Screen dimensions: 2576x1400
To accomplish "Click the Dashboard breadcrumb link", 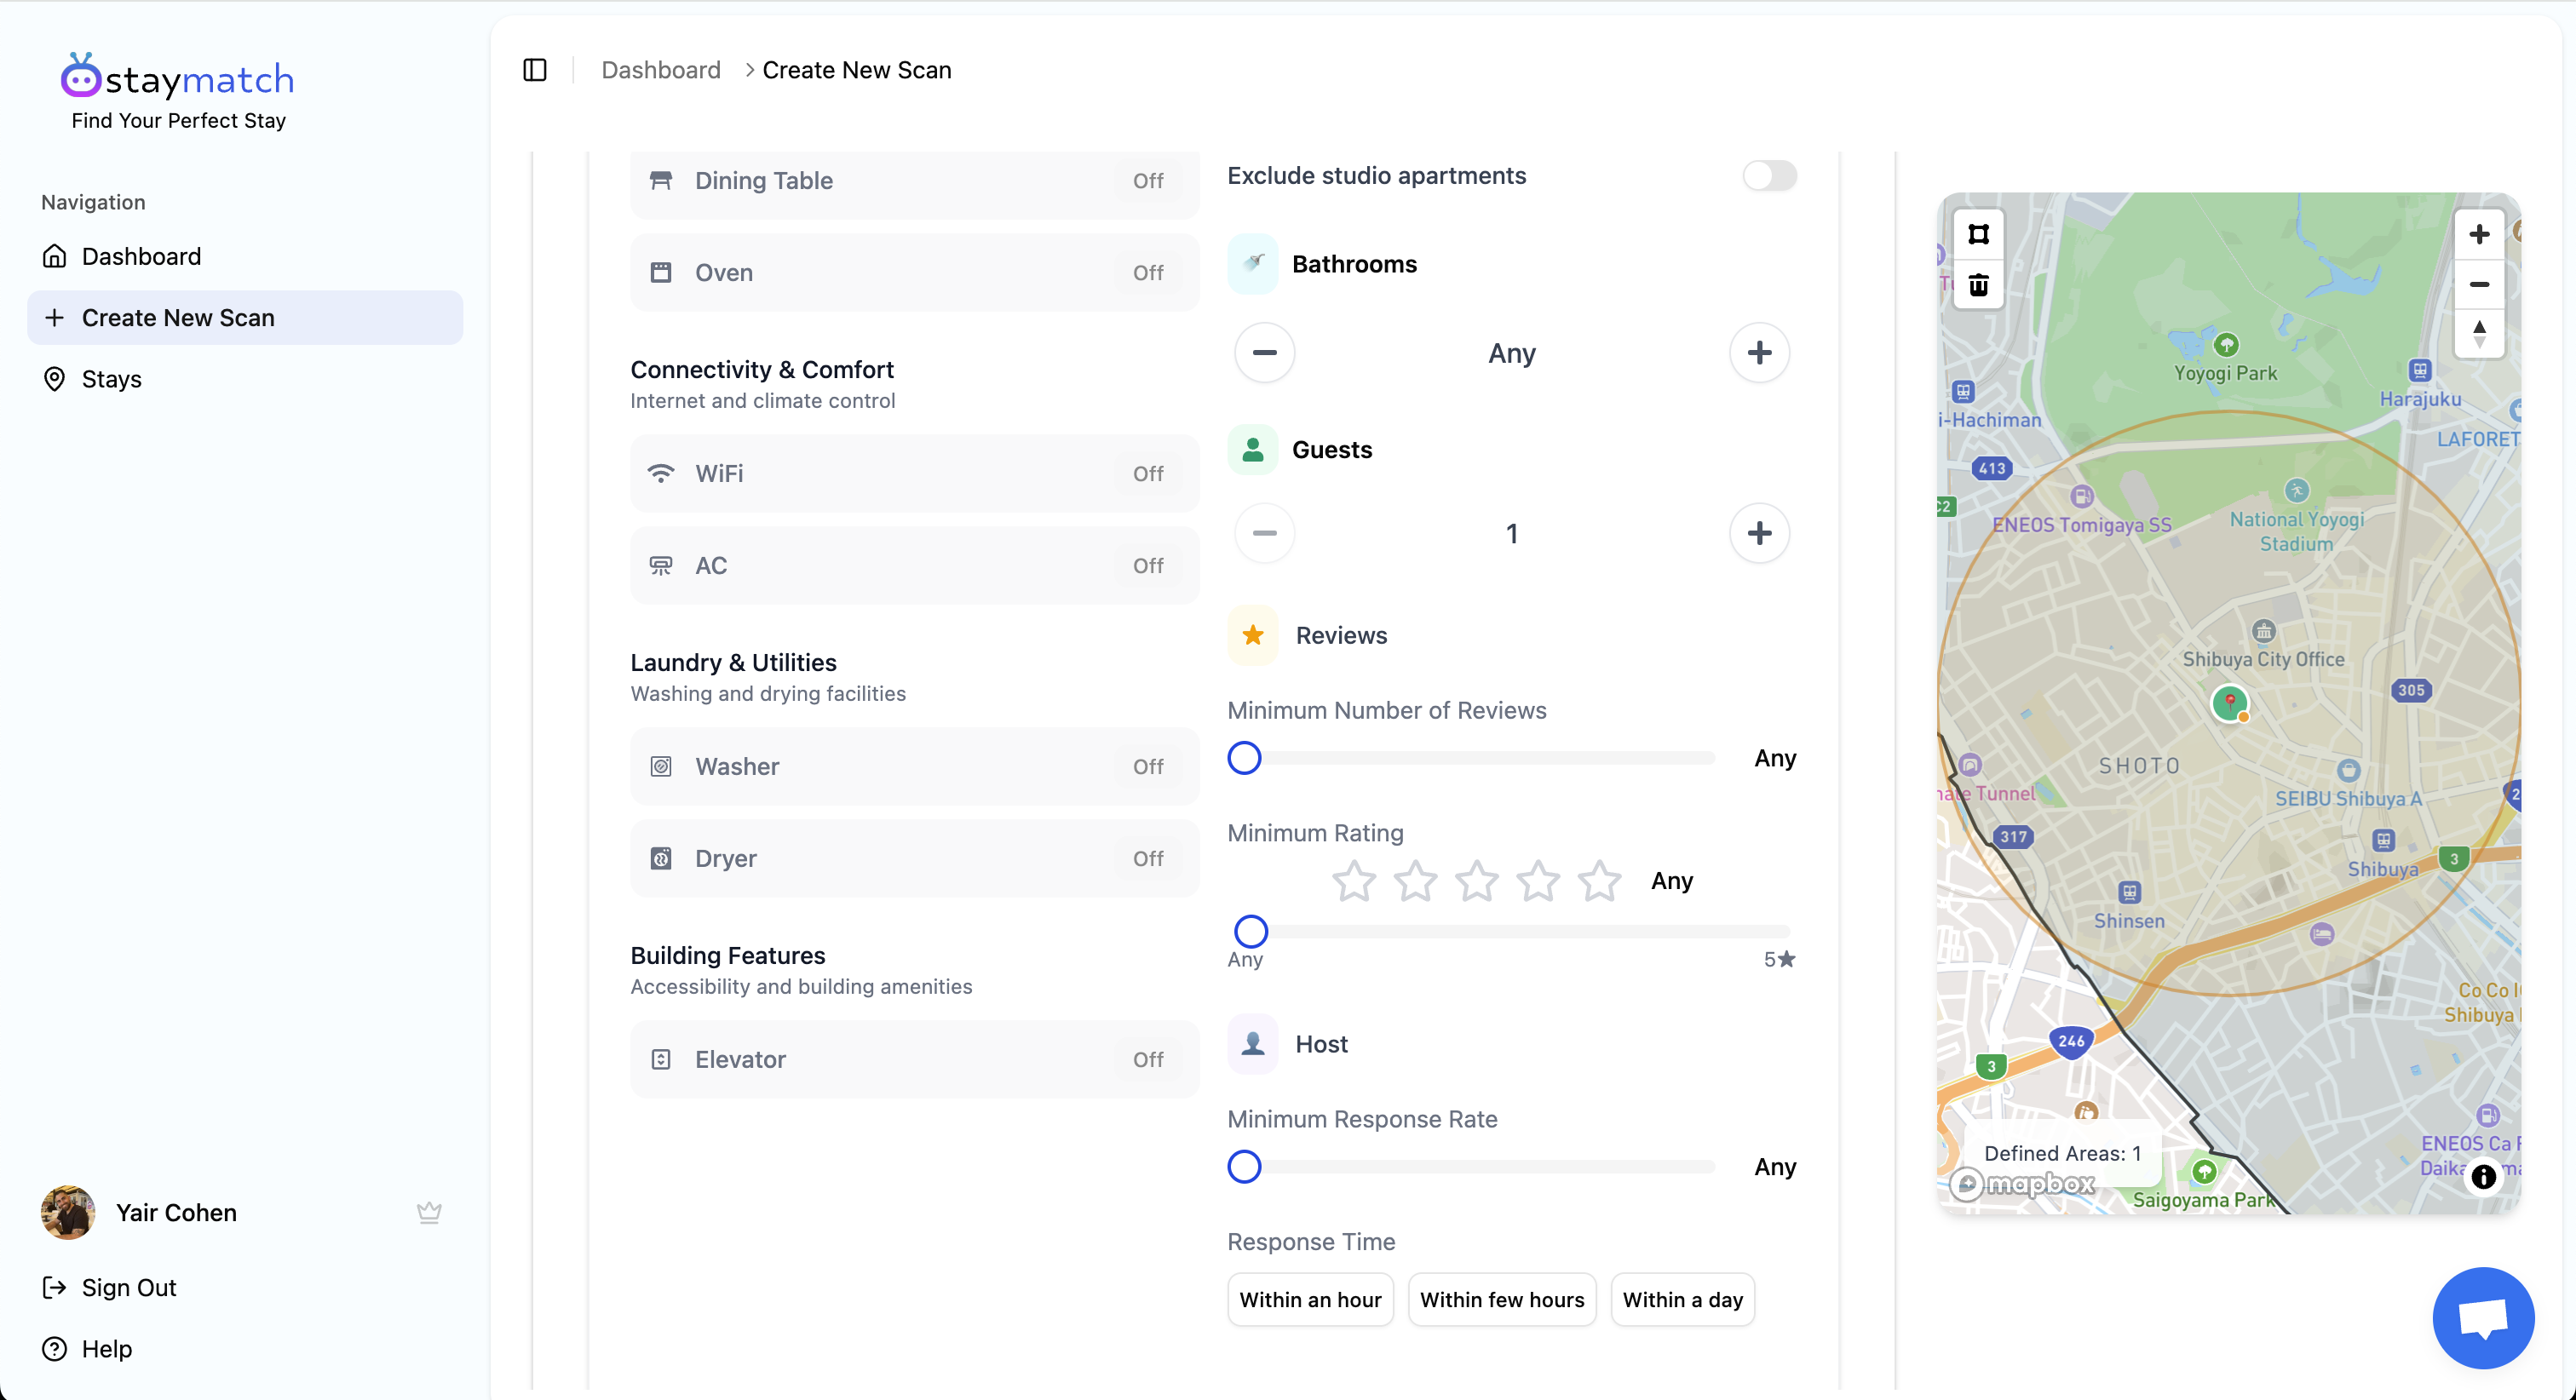I will tap(661, 70).
